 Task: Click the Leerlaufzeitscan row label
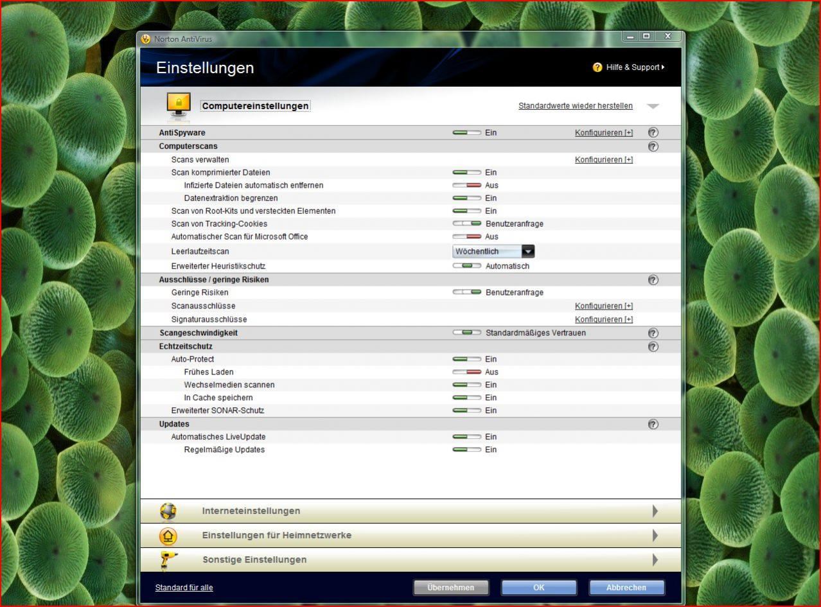click(200, 251)
